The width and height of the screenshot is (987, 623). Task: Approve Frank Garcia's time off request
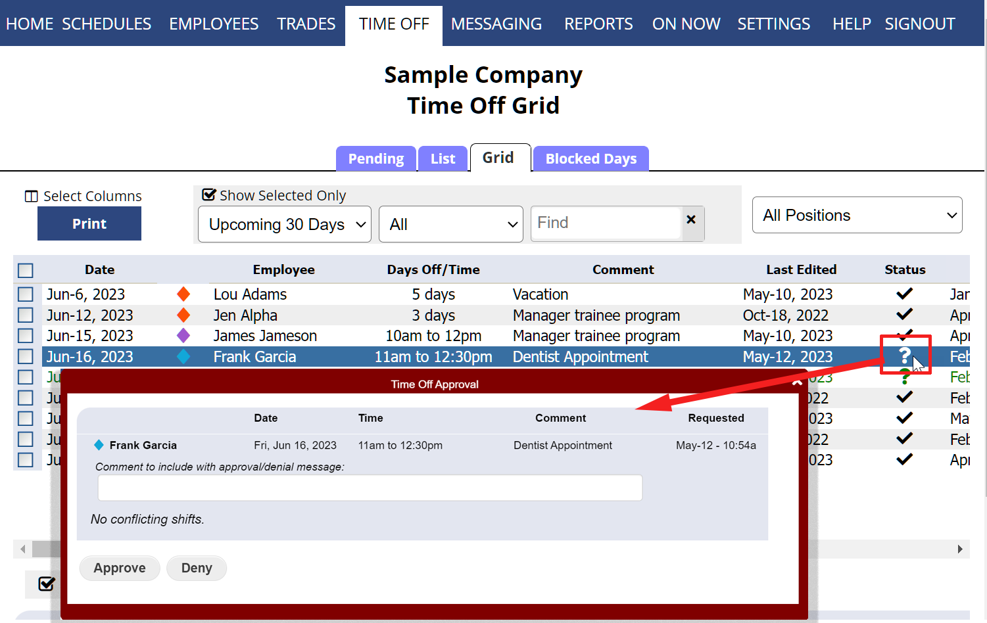pyautogui.click(x=120, y=568)
